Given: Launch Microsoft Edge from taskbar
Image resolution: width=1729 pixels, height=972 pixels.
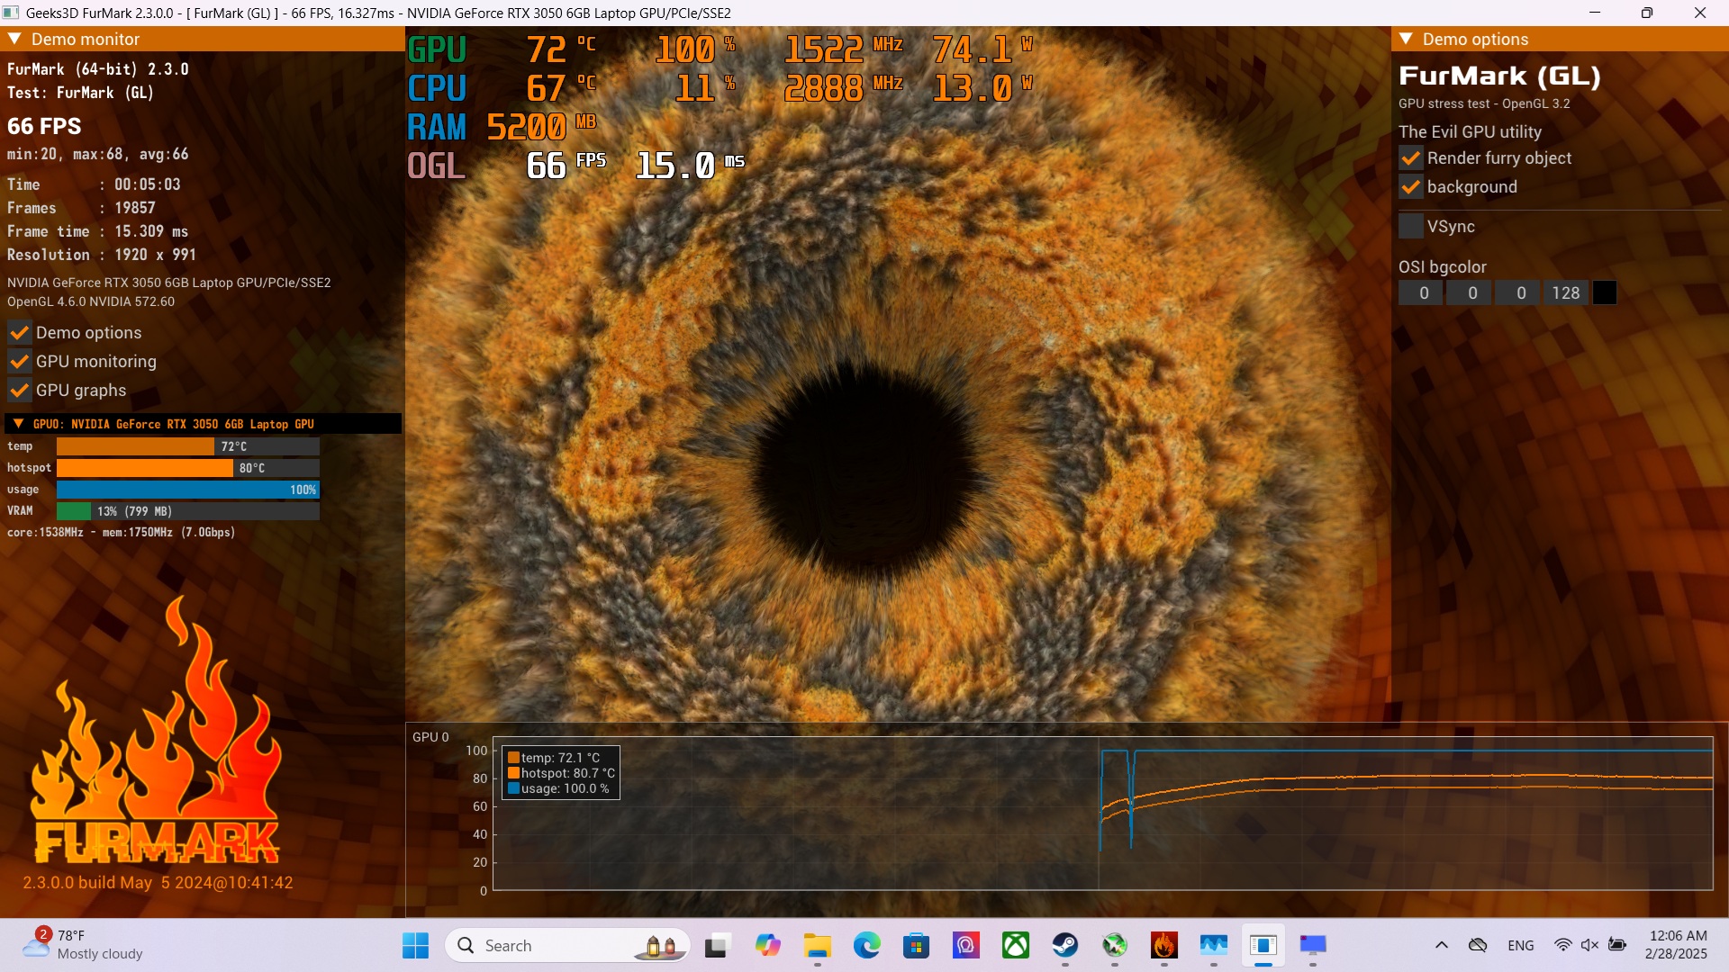Looking at the screenshot, I should coord(867,946).
